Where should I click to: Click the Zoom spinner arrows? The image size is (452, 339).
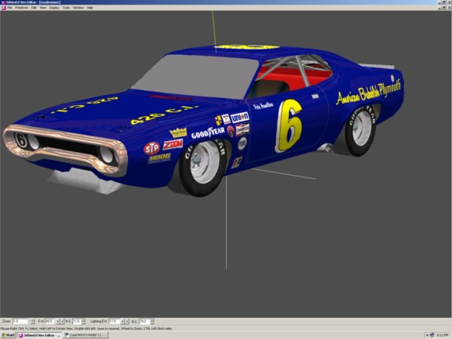point(32,321)
